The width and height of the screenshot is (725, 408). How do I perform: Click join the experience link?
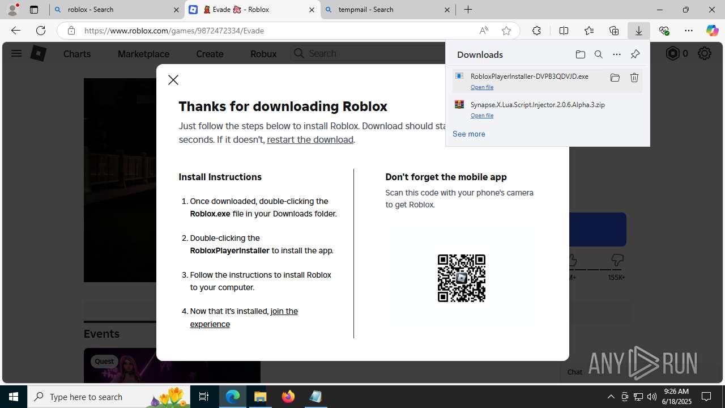244,317
